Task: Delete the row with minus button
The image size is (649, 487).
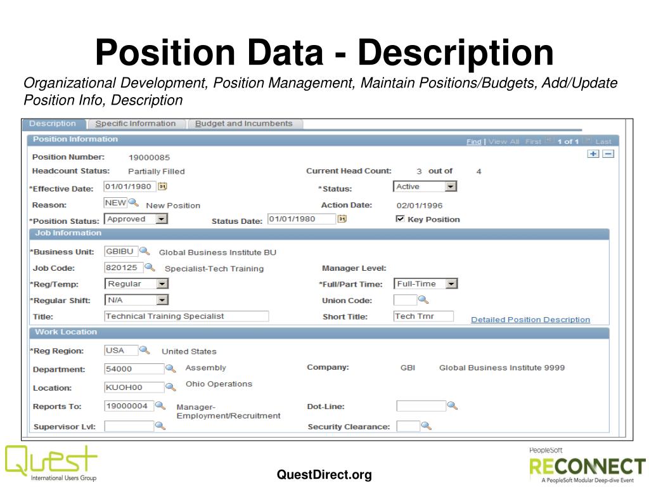Action: [608, 154]
